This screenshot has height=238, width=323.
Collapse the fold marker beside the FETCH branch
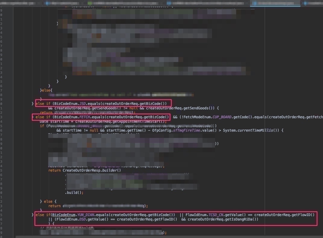pos(33,117)
